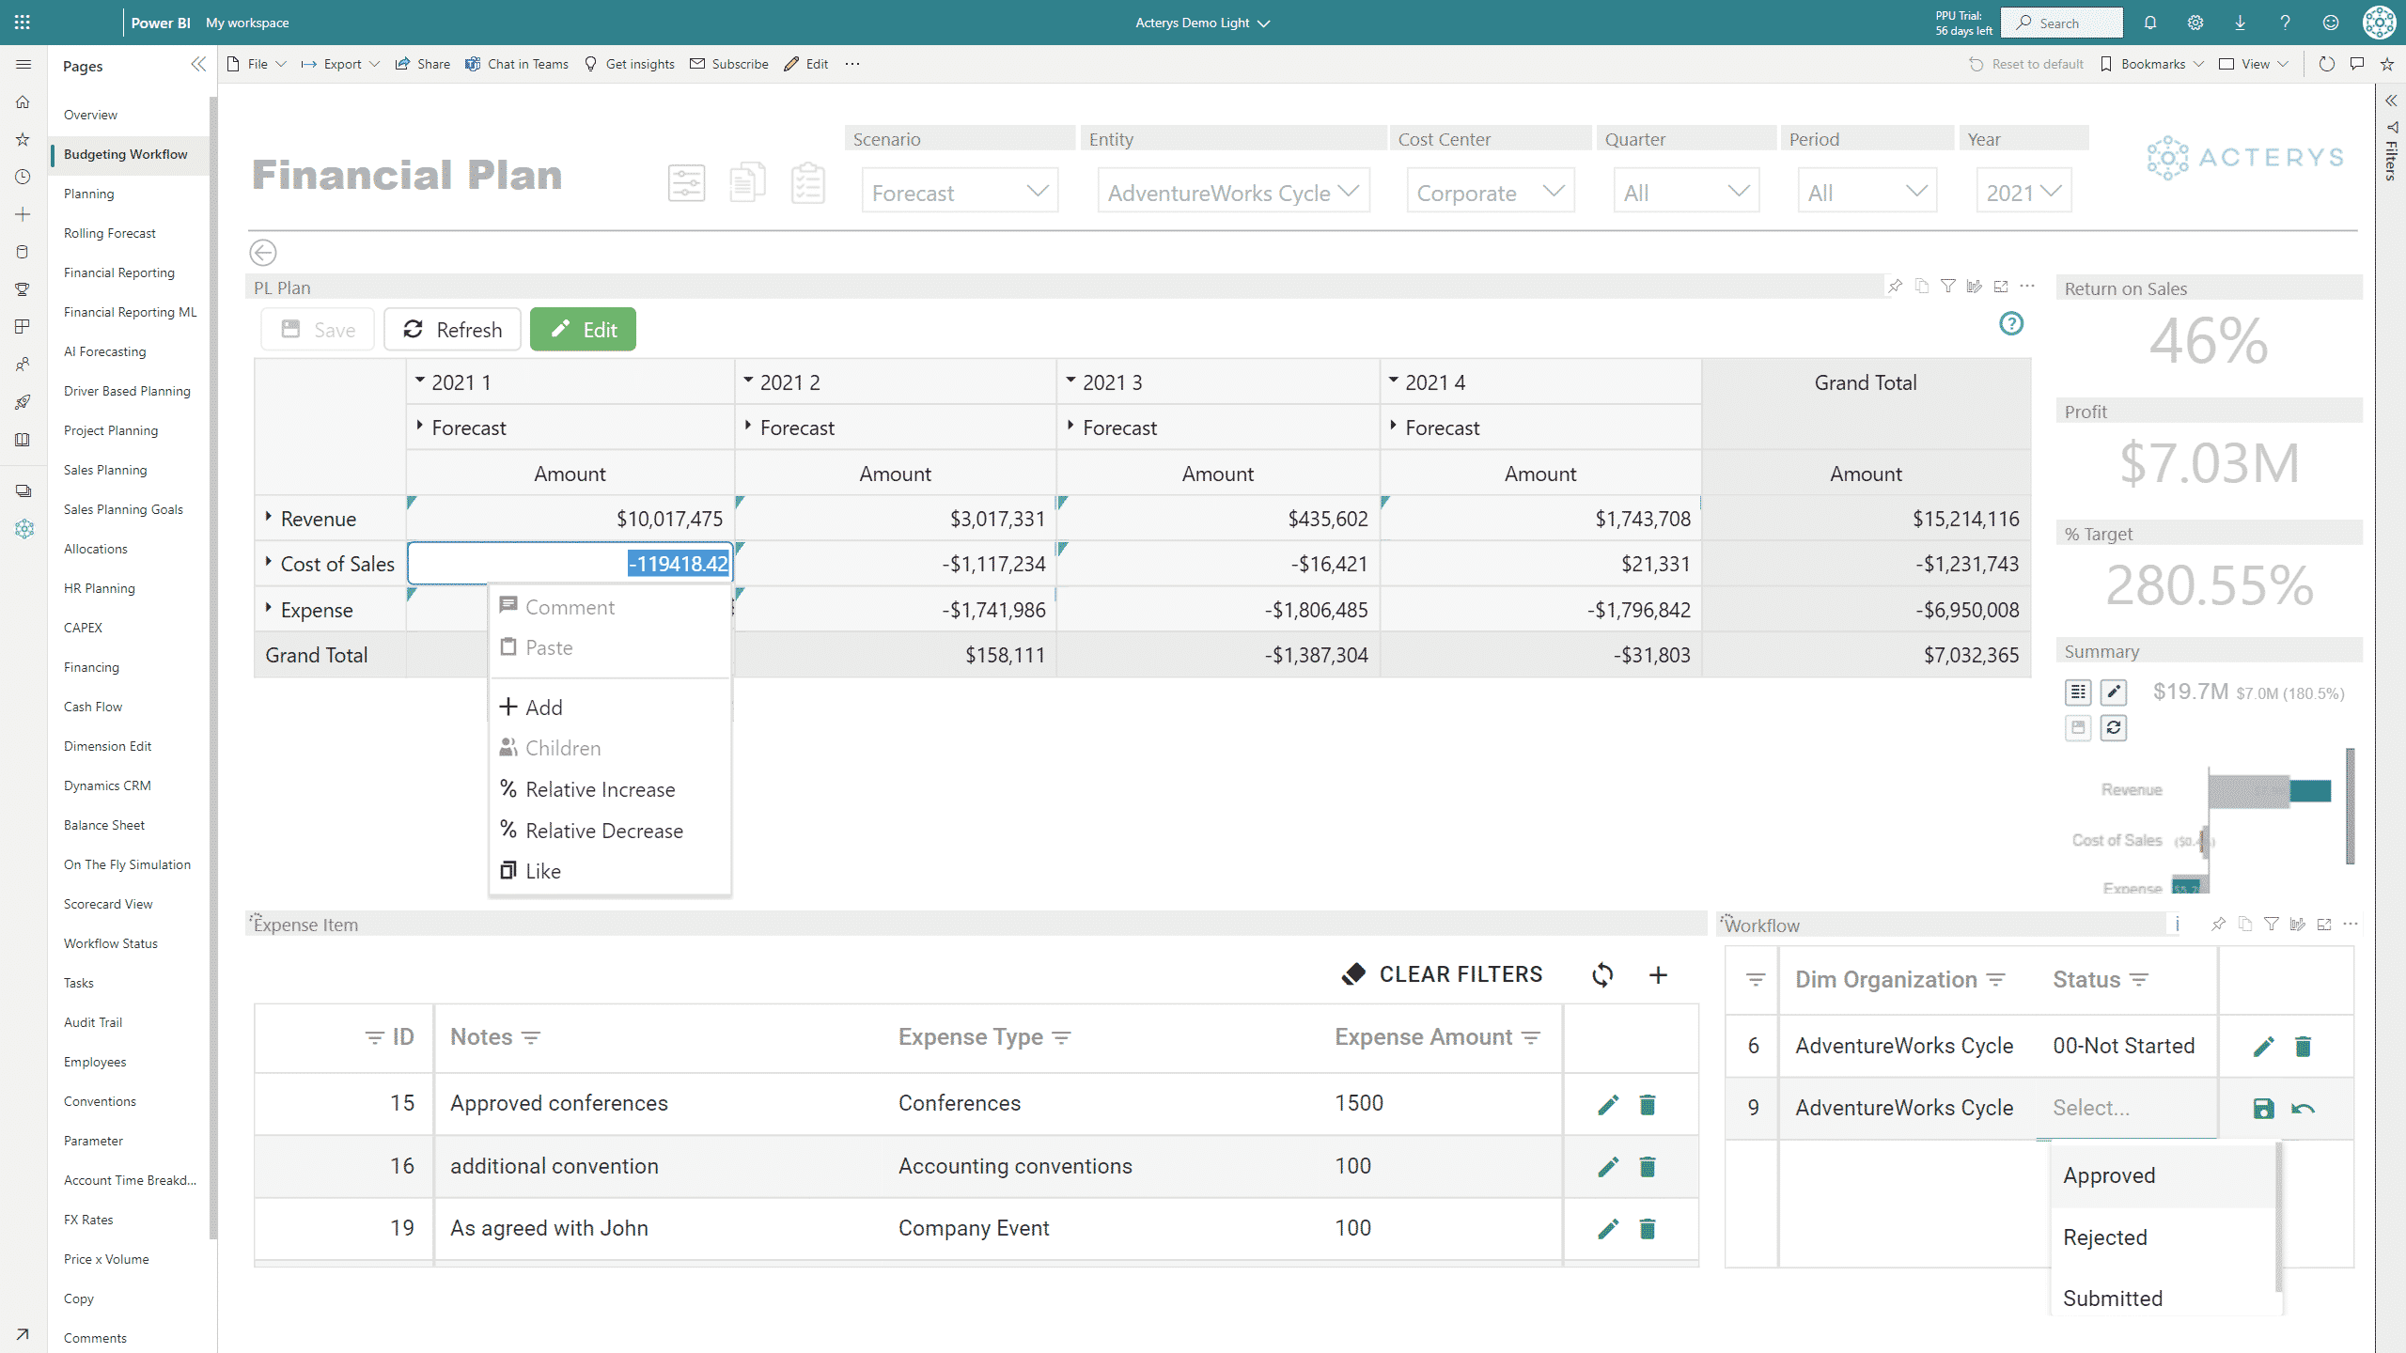This screenshot has width=2406, height=1353.
Task: Click the back arrow below Financial Plan
Action: click(x=263, y=253)
